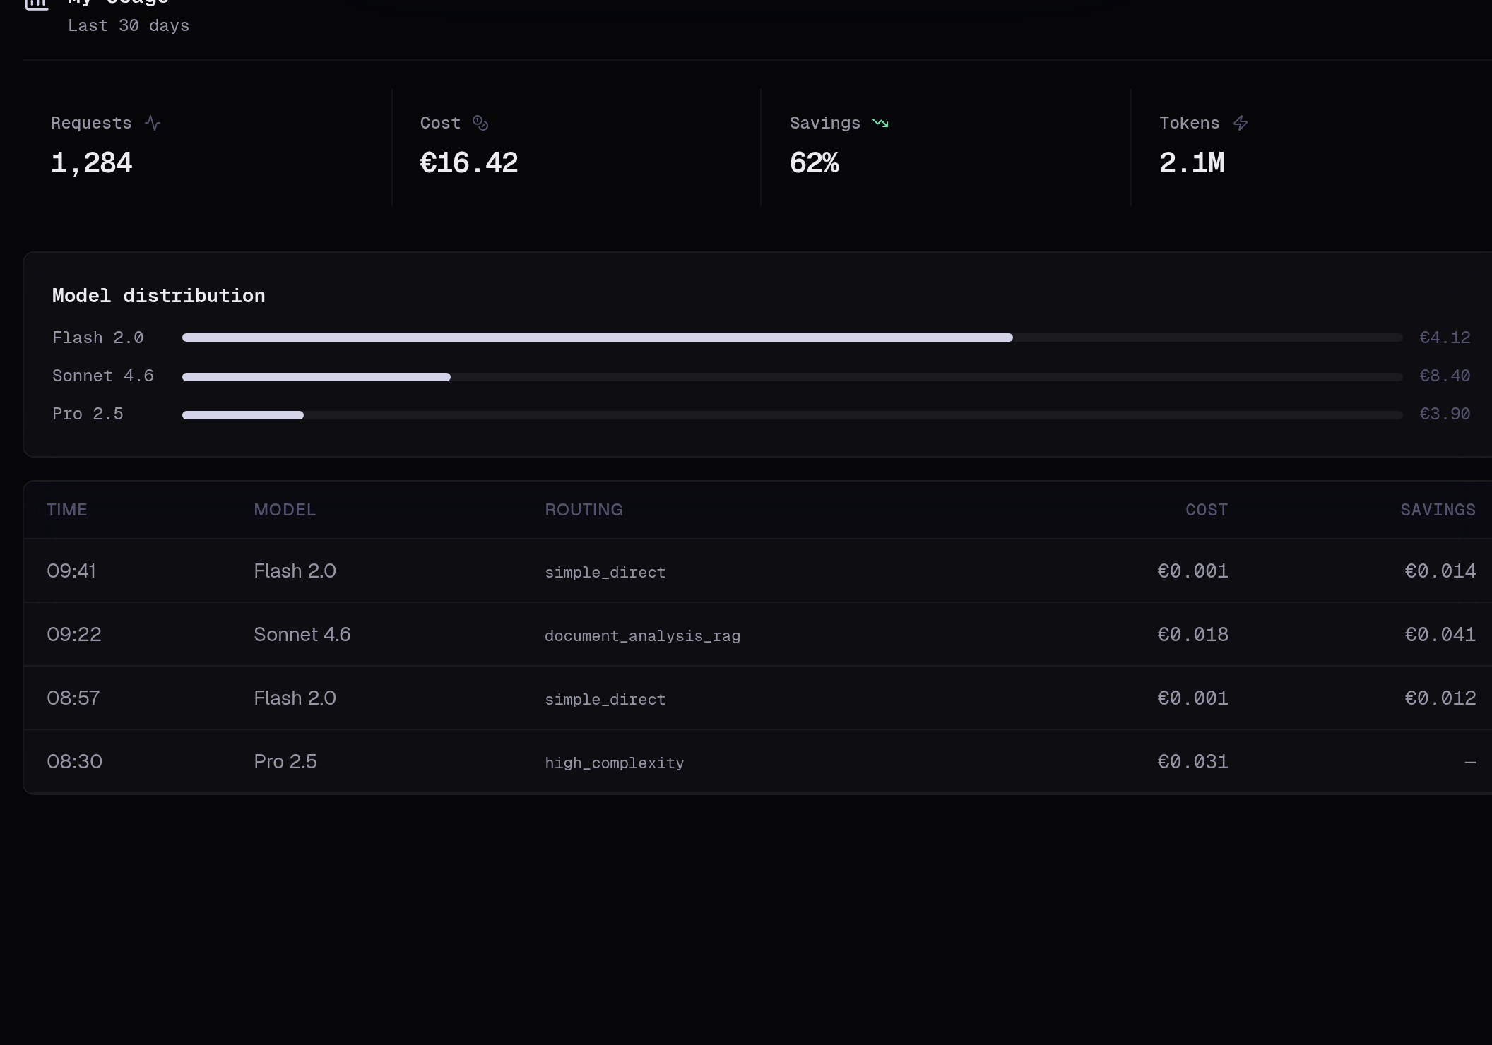The image size is (1492, 1045).
Task: Click the €0.031 cost cell
Action: [1193, 761]
